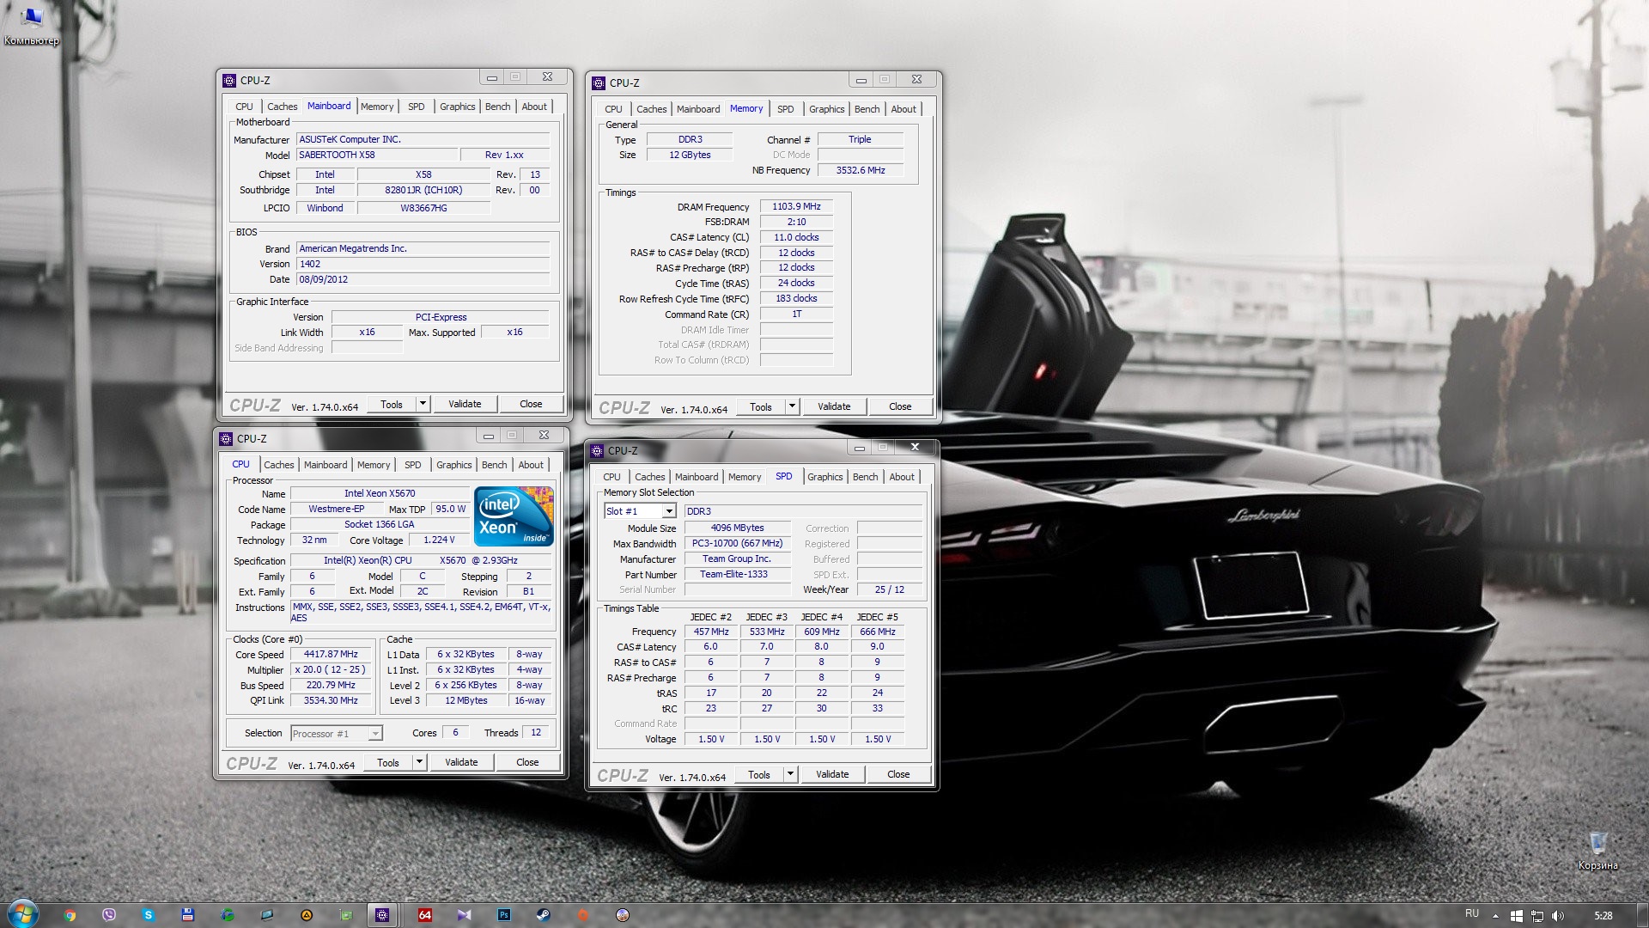
Task: Open the Windows Start menu orb
Action: pos(22,913)
